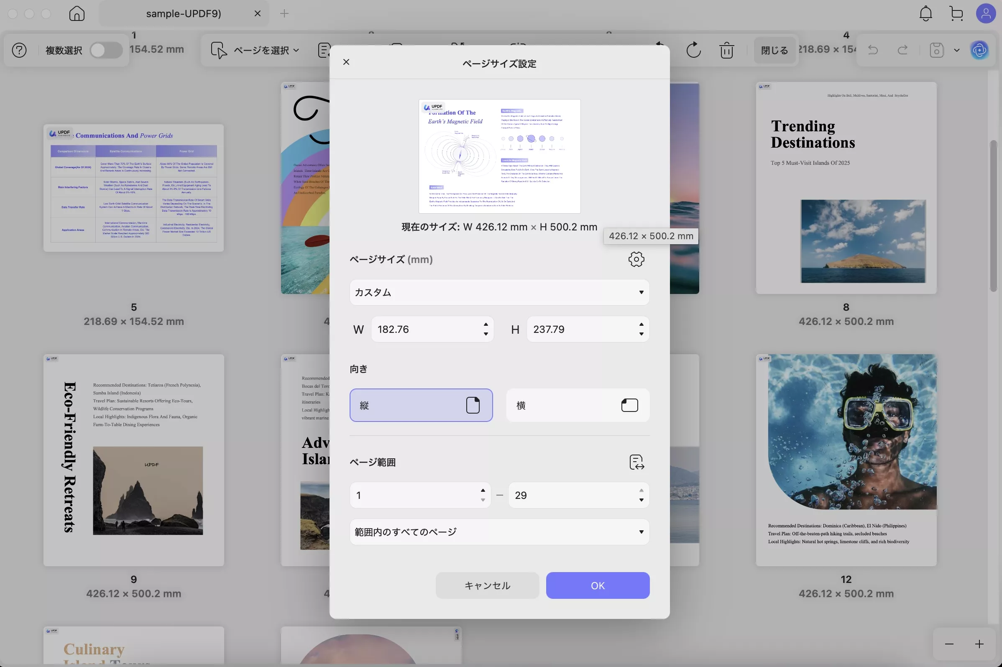The height and width of the screenshot is (667, 1002).
Task: Confirm with the OK button
Action: pyautogui.click(x=597, y=585)
